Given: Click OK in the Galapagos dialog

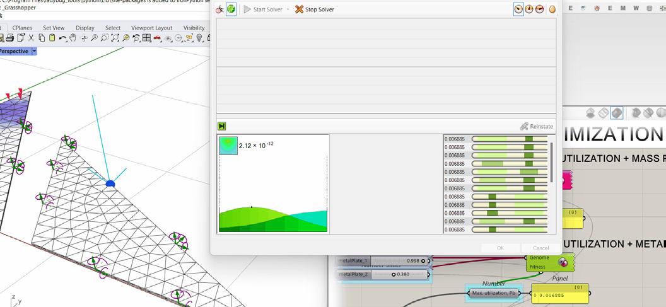Looking at the screenshot, I should 500,248.
